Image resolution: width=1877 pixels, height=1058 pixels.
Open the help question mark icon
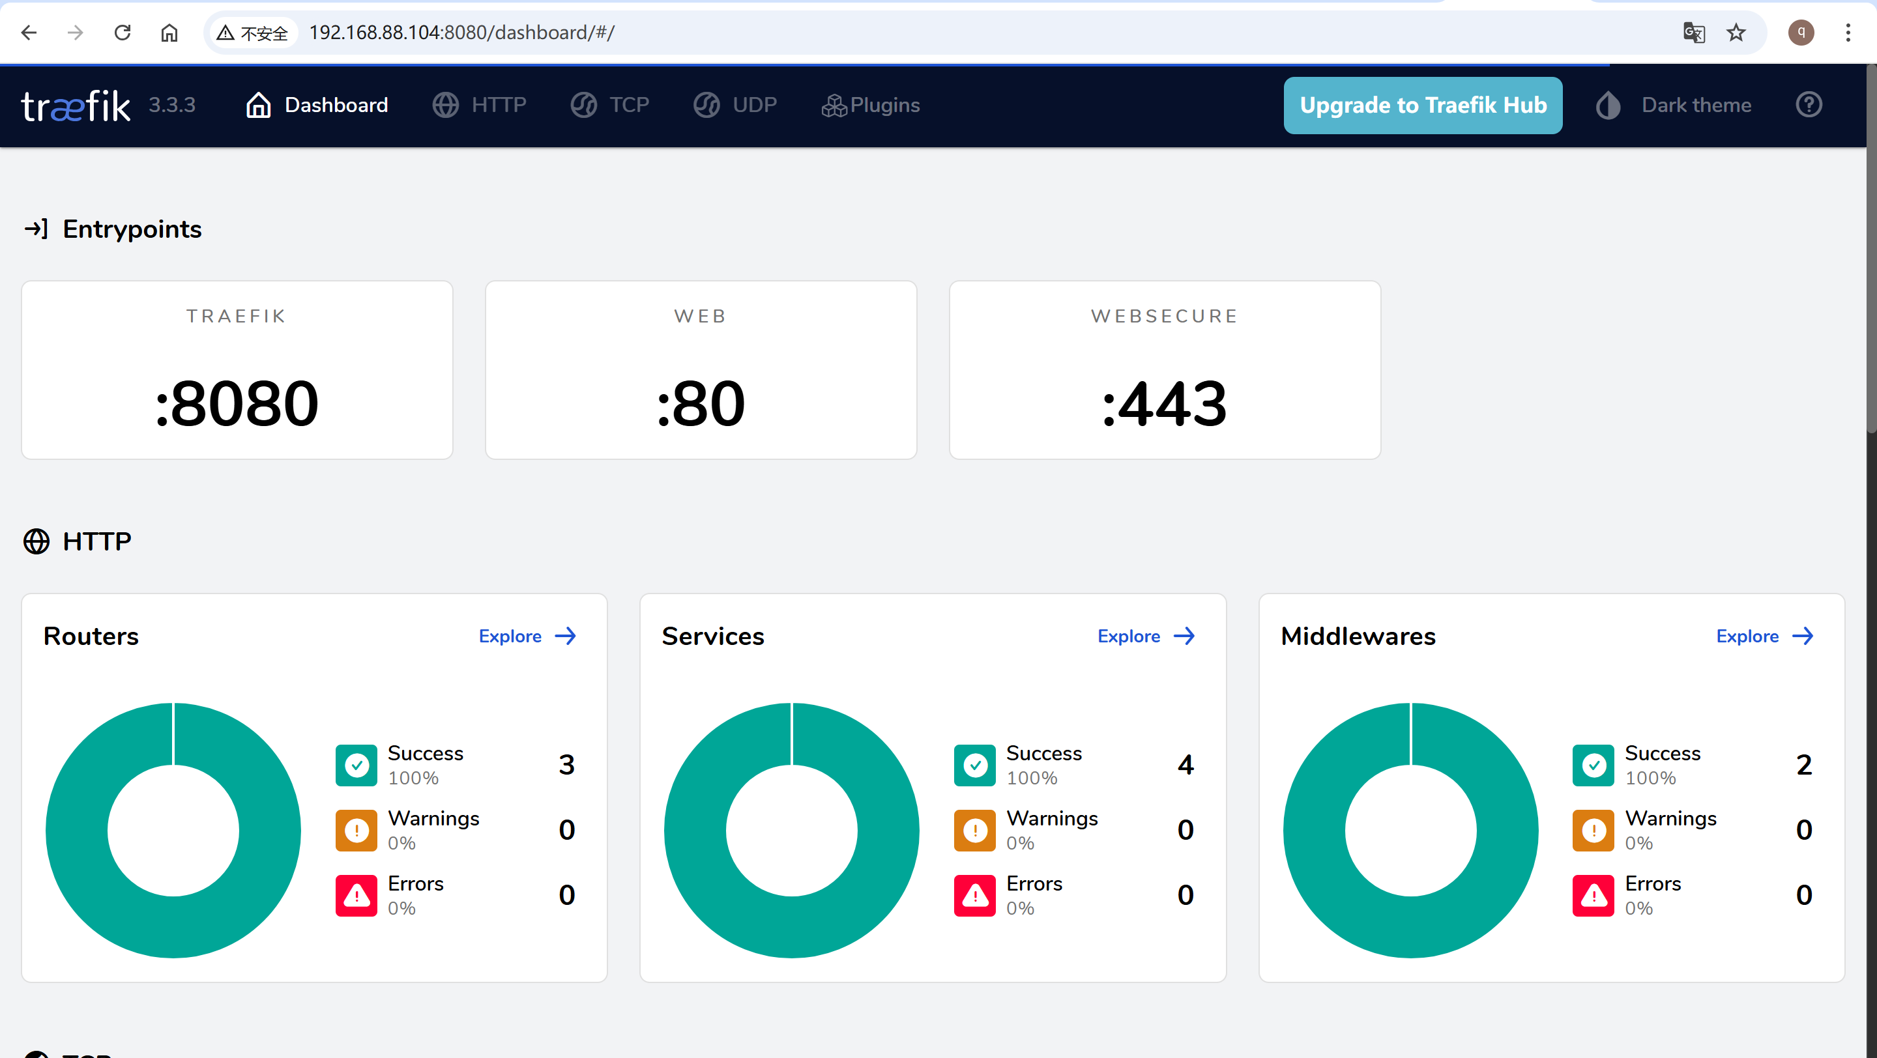[x=1809, y=105]
